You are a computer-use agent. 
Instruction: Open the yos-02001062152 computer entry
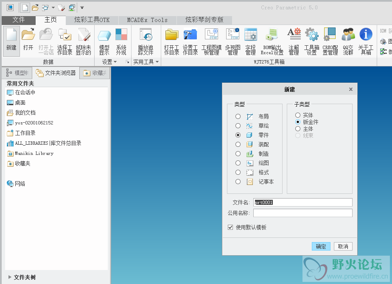coord(30,123)
